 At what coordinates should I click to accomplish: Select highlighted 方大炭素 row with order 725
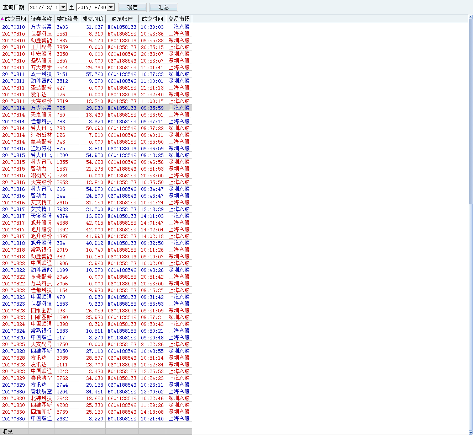pos(96,108)
